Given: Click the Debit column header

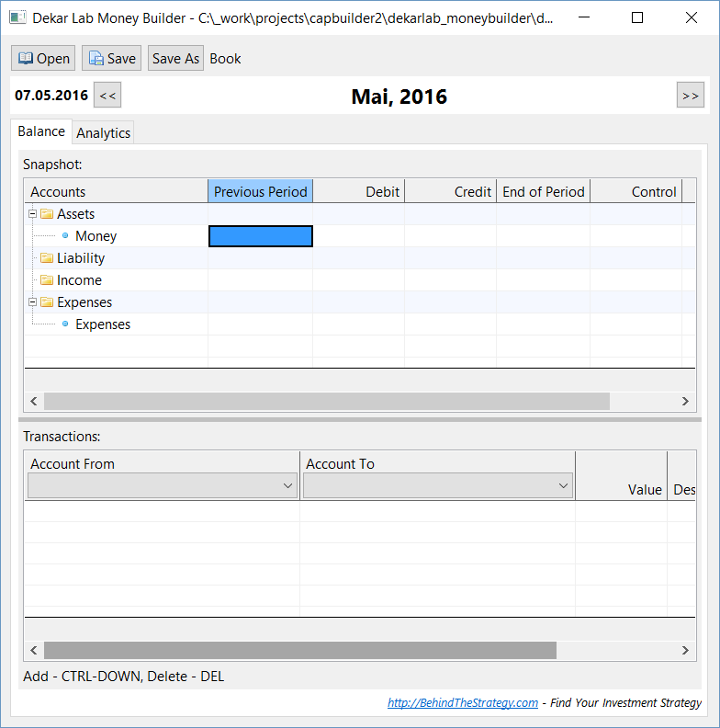Looking at the screenshot, I should click(x=358, y=191).
